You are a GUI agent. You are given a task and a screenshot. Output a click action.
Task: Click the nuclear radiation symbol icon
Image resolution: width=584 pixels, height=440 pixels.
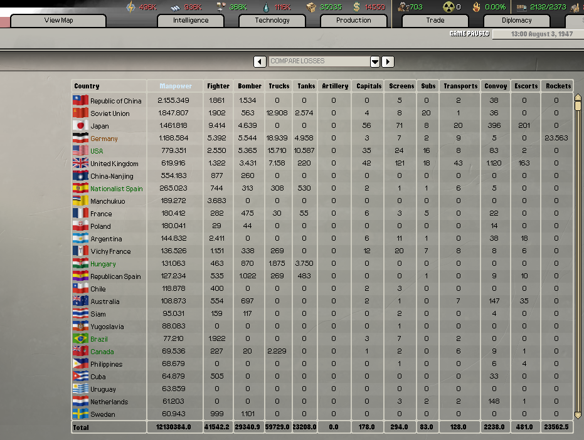point(449,7)
